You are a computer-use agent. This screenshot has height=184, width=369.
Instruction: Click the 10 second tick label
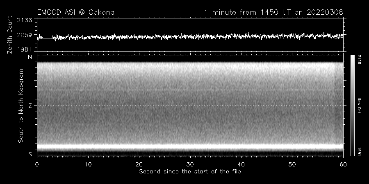[88, 164]
